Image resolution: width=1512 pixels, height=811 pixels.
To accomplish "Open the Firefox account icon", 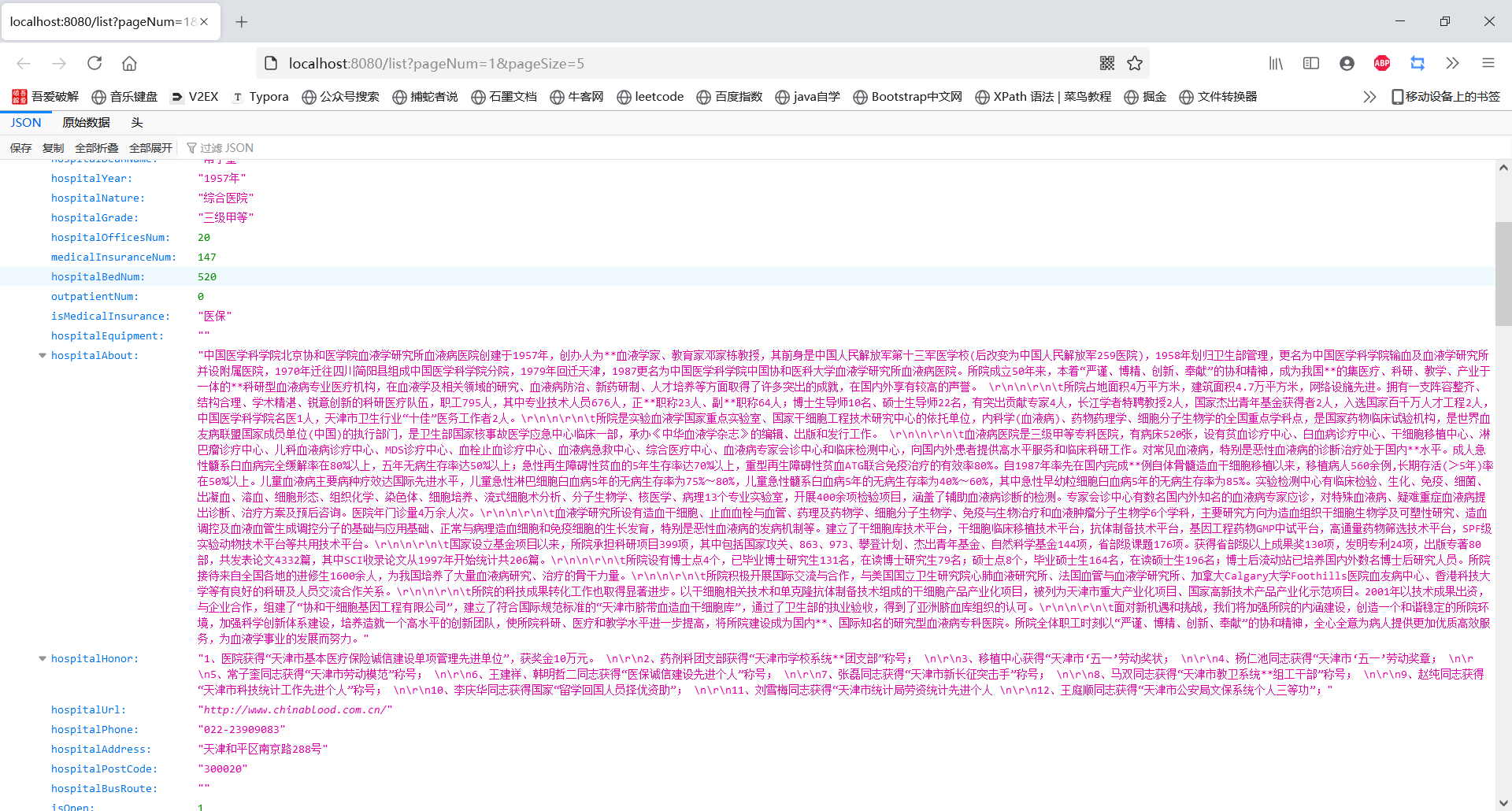I will [1347, 63].
